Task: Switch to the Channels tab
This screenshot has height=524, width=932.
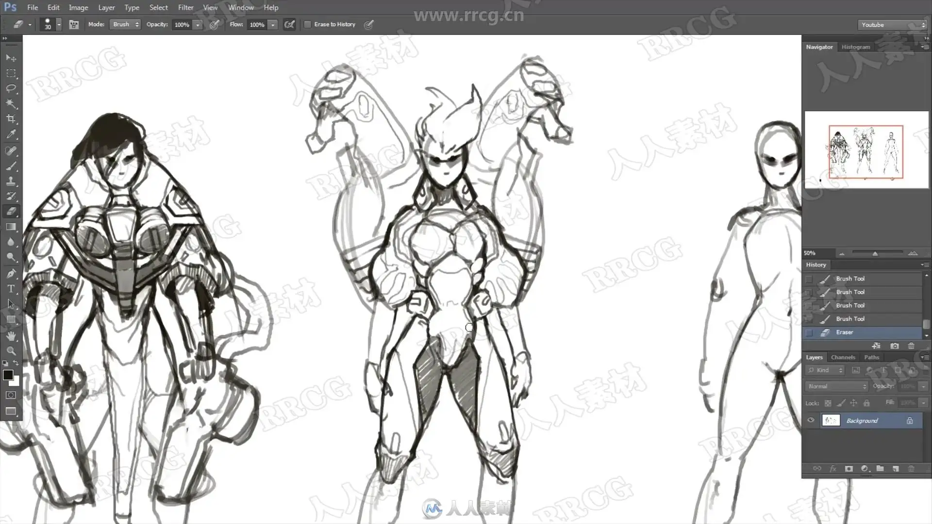Action: (843, 357)
